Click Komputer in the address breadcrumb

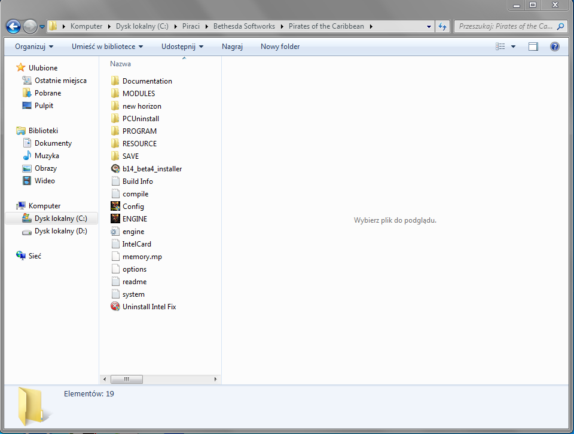click(x=86, y=26)
